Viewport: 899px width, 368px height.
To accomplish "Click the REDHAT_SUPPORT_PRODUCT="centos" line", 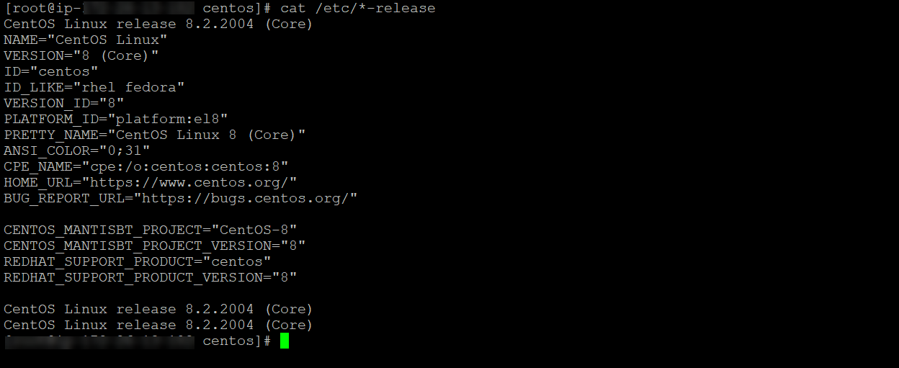I will 138,261.
